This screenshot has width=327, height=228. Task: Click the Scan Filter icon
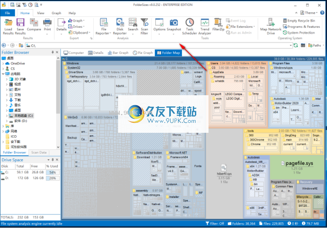pyautogui.click(x=144, y=22)
